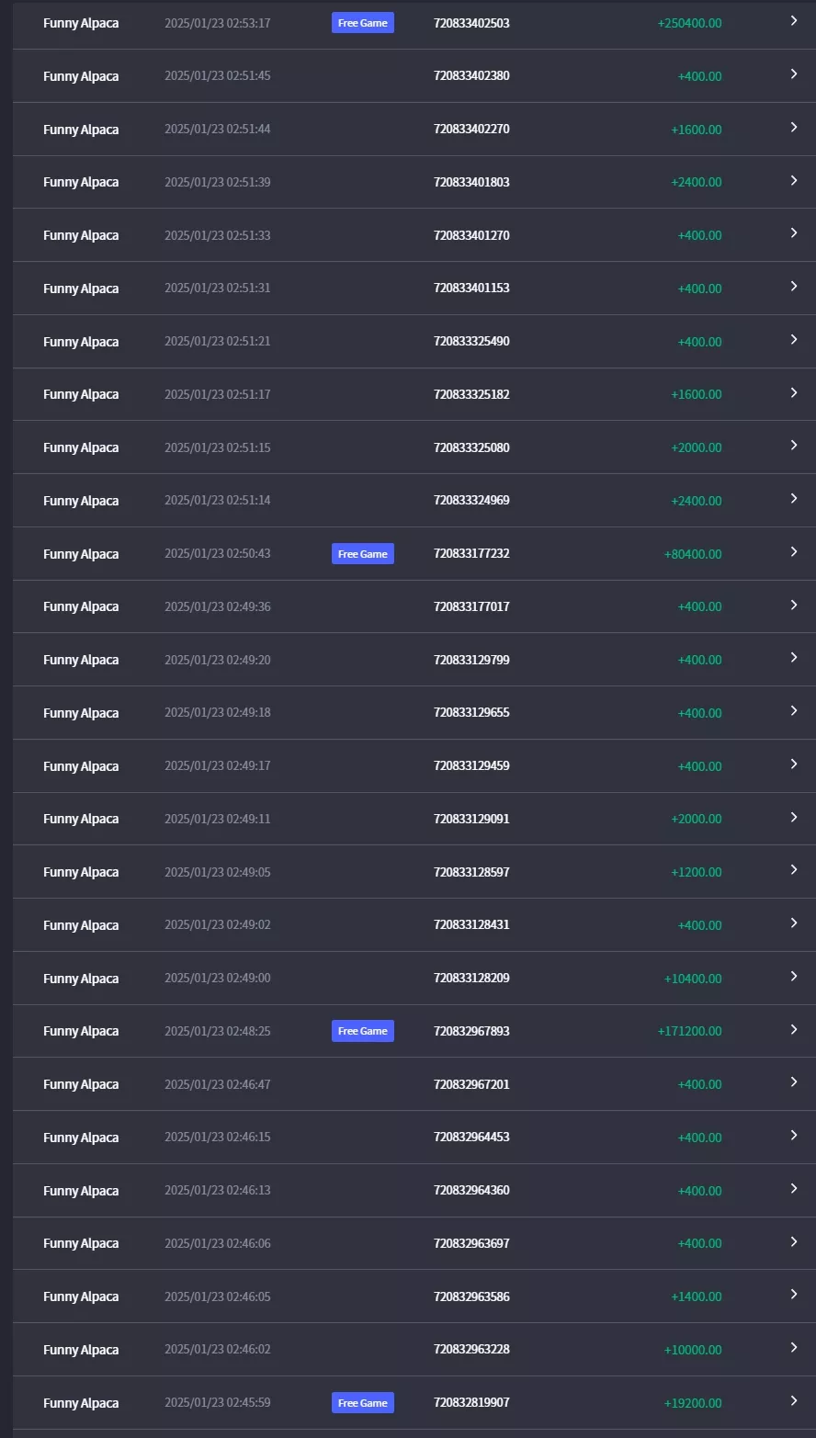Viewport: 816px width, 1438px height.
Task: Open arrow icon on transaction 720832963228
Action: 794,1347
